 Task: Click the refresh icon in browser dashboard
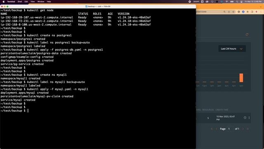(247, 35)
